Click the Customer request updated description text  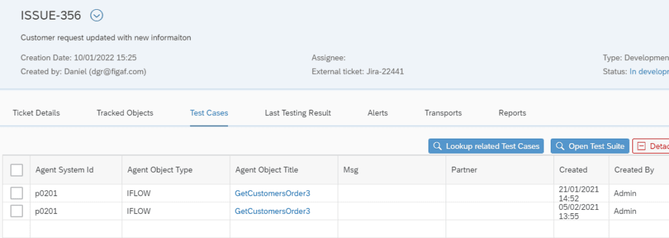pos(106,38)
